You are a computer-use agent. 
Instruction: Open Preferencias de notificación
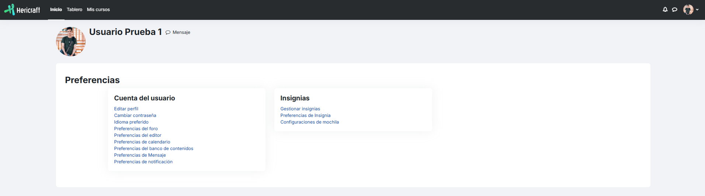click(143, 162)
